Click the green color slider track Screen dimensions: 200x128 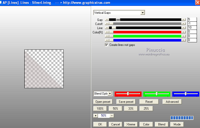coord(147,36)
